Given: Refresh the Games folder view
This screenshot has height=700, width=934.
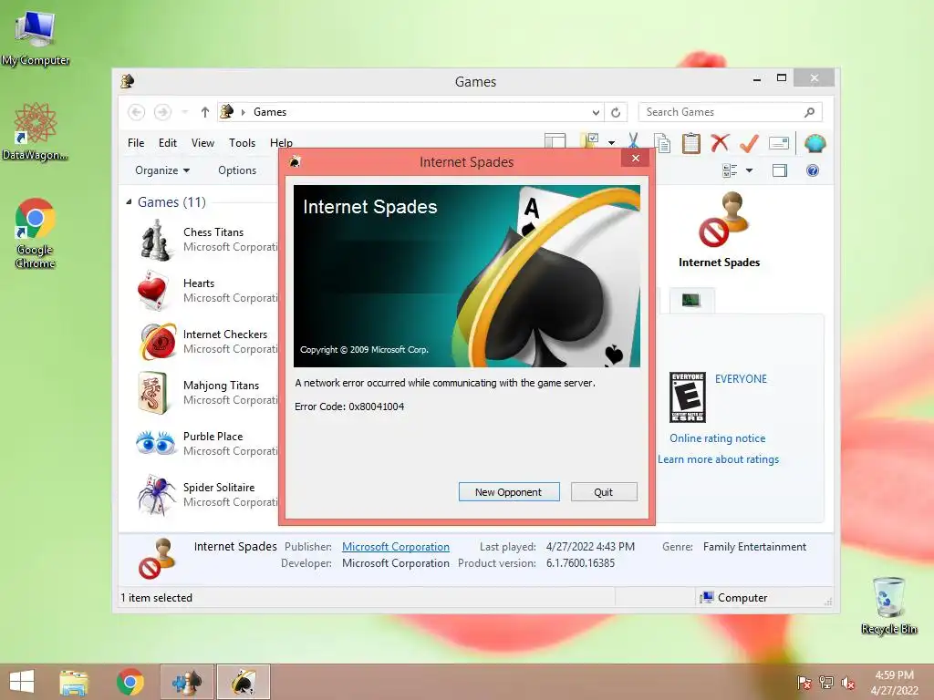Looking at the screenshot, I should pyautogui.click(x=616, y=112).
